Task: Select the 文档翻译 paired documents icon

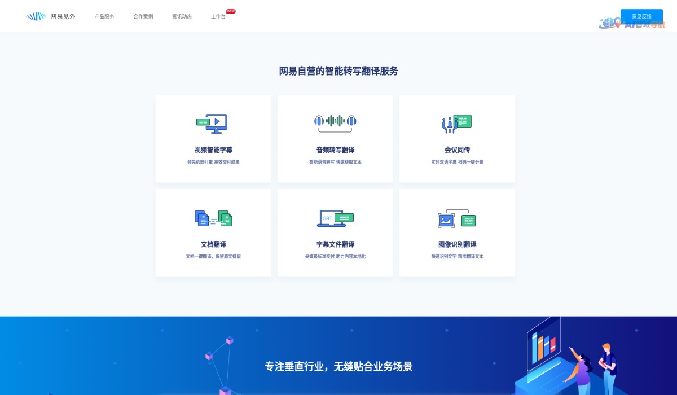Action: click(213, 217)
